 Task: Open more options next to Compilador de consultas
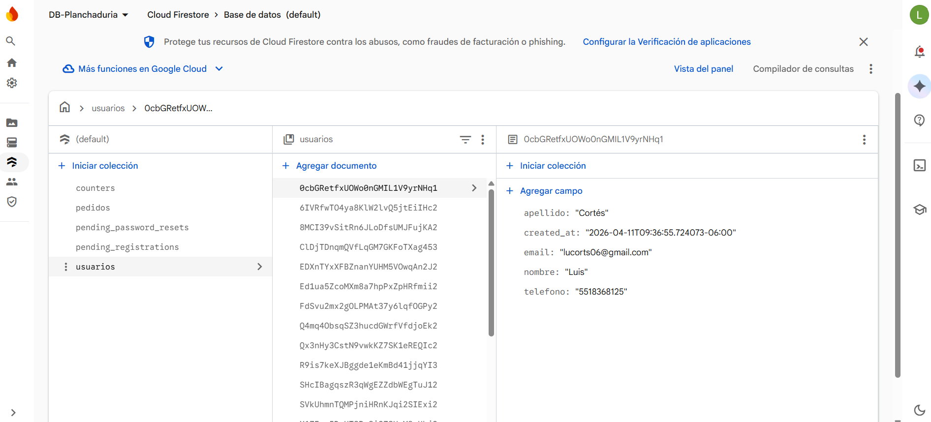(871, 69)
